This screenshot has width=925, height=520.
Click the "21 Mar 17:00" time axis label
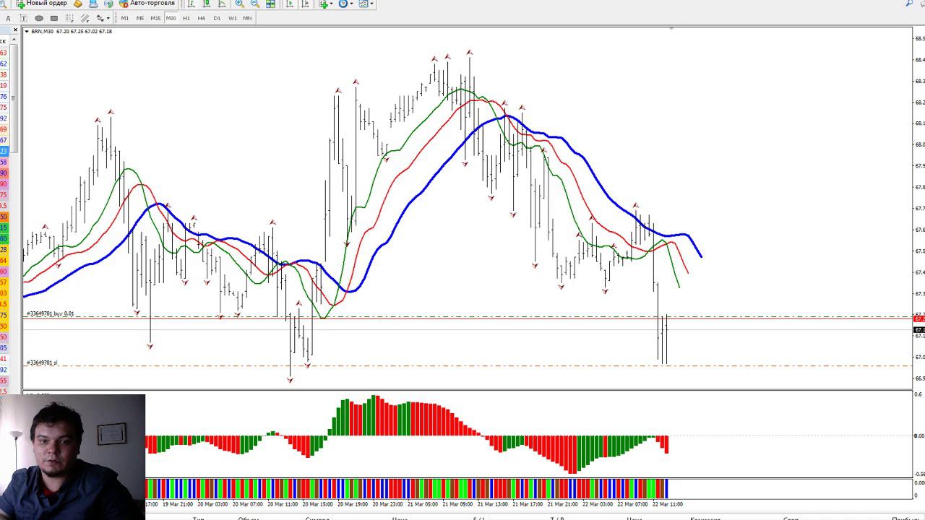click(528, 504)
